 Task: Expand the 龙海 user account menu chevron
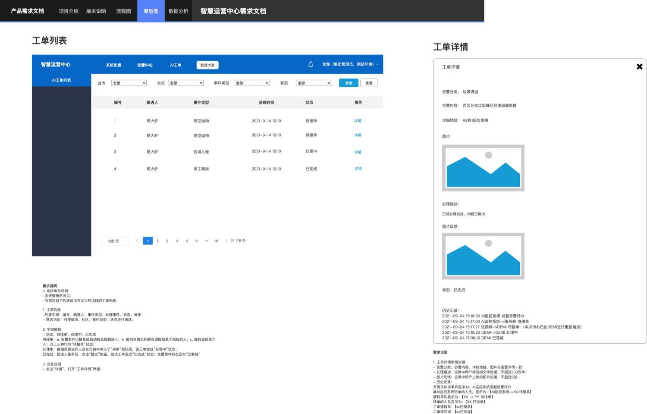[377, 64]
